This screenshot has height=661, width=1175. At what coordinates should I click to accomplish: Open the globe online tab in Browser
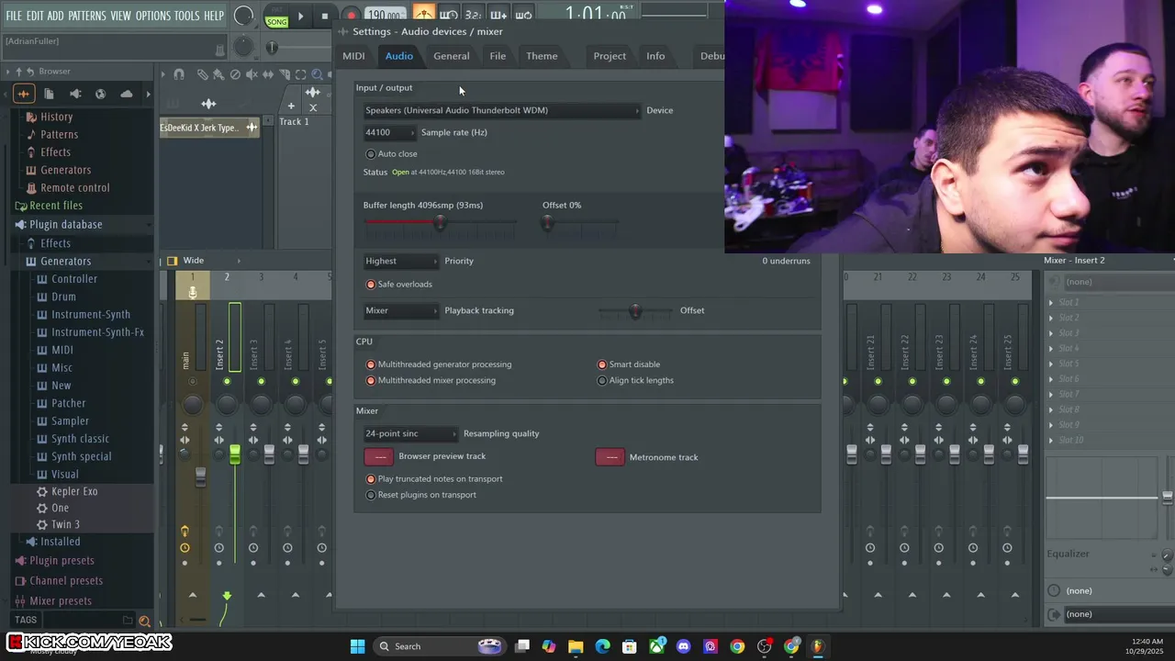(x=101, y=94)
